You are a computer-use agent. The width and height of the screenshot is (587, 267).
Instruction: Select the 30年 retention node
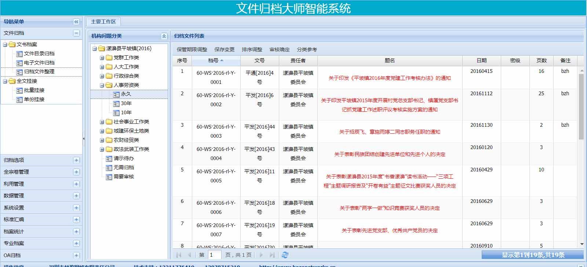[x=126, y=103]
